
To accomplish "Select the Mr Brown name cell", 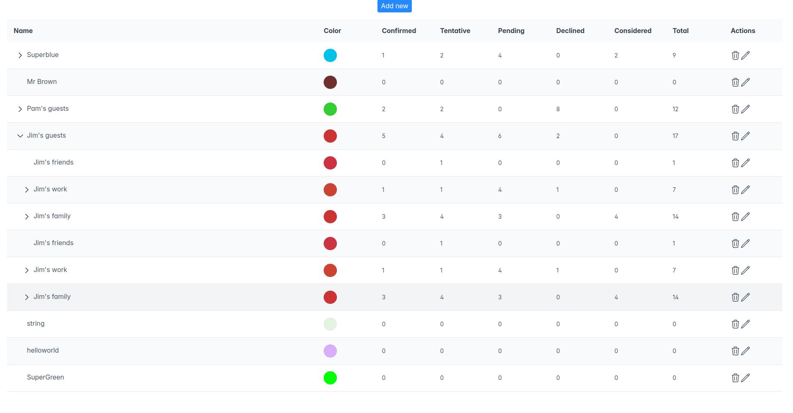I will pos(42,82).
